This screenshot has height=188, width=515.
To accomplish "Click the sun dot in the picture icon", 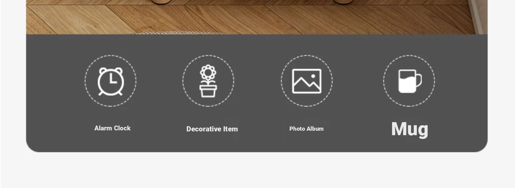I will tap(313, 76).
